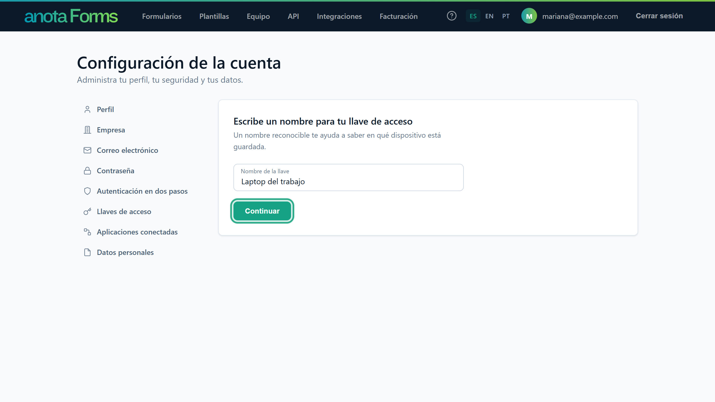Click the envelope icon beside Correo electrónico
This screenshot has height=402, width=715.
87,150
